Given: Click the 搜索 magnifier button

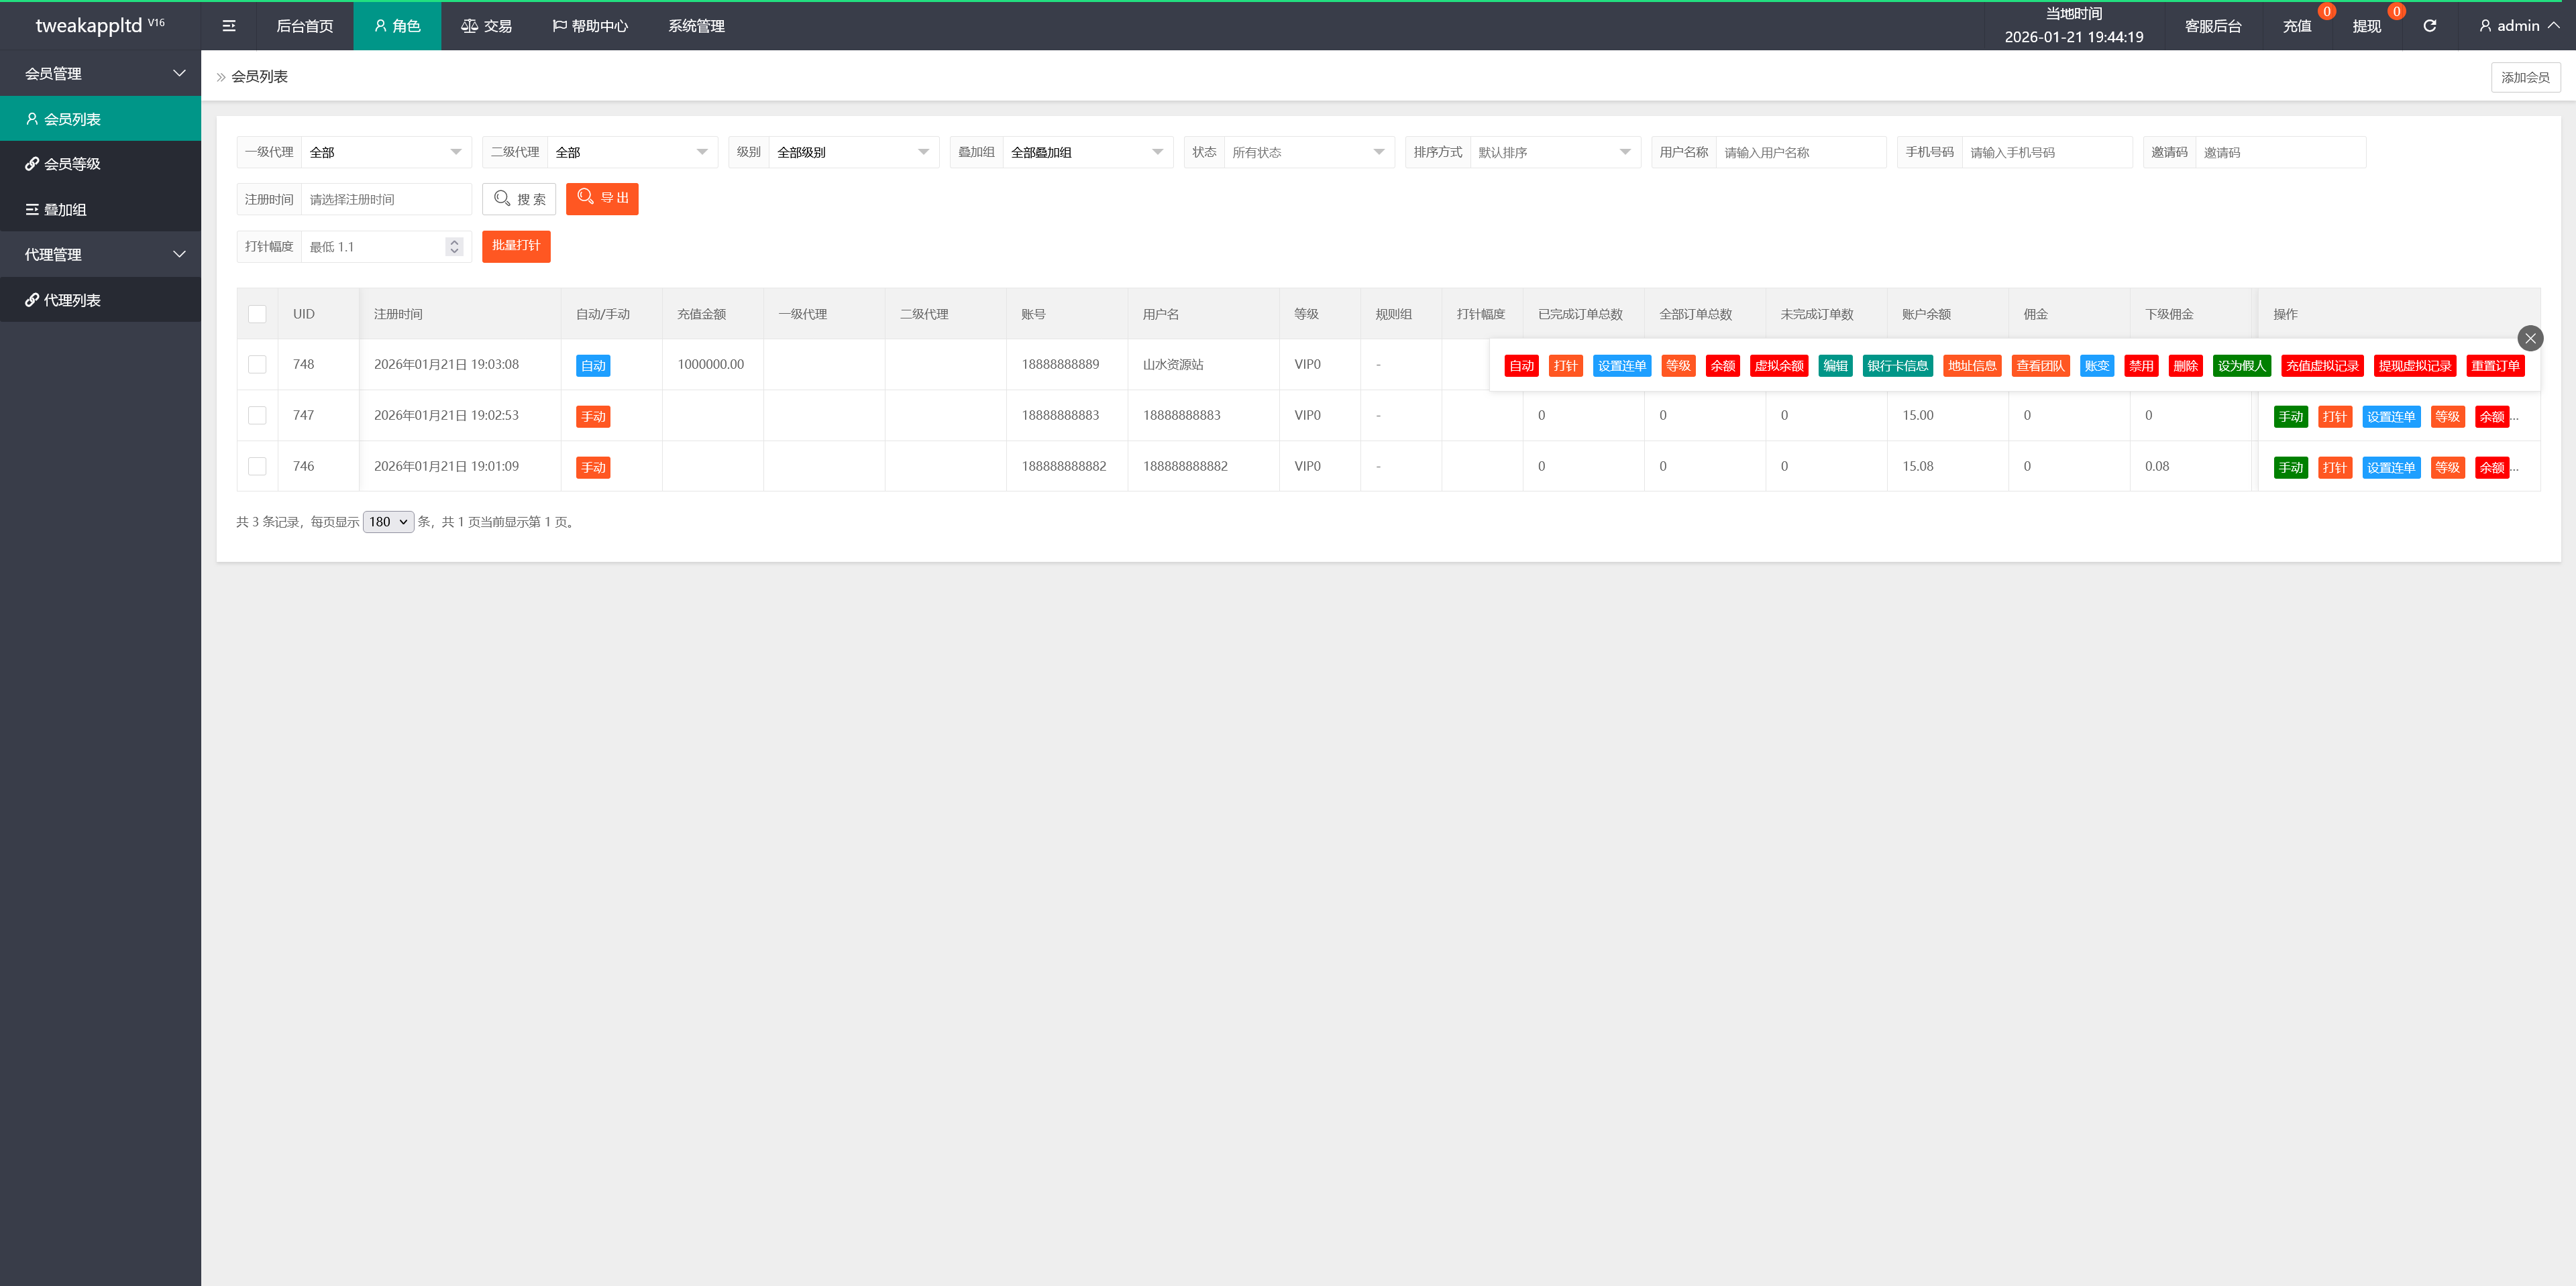Looking at the screenshot, I should (x=519, y=199).
